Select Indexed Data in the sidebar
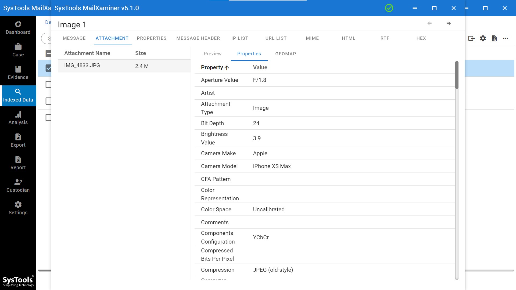The height and width of the screenshot is (290, 516). (18, 96)
